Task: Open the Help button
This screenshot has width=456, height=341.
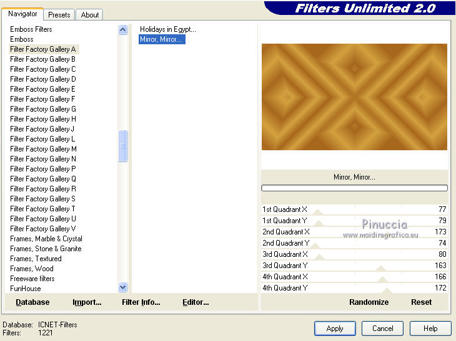Action: 430,329
